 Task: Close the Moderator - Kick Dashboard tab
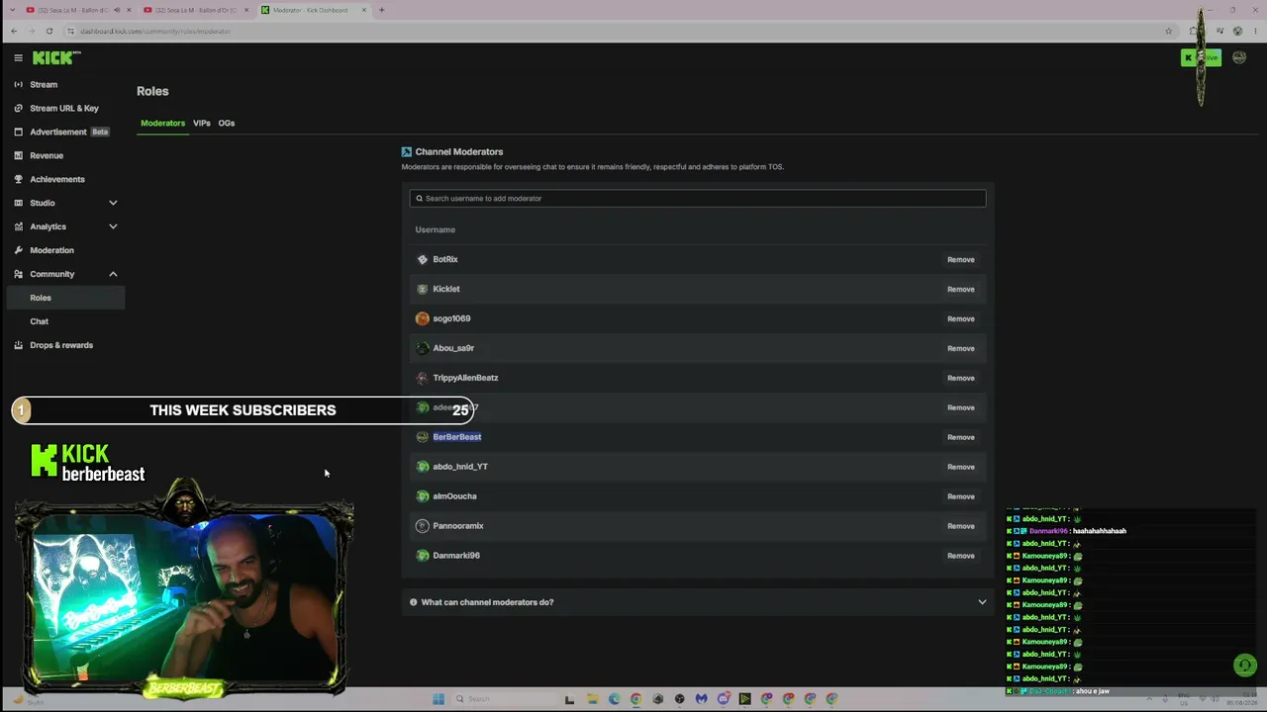point(364,10)
